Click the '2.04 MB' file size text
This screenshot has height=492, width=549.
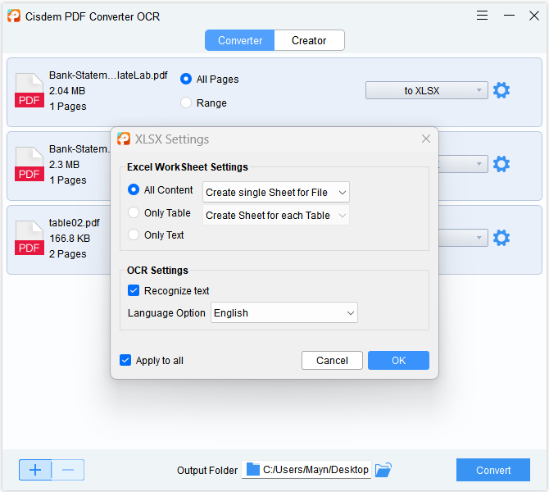67,91
